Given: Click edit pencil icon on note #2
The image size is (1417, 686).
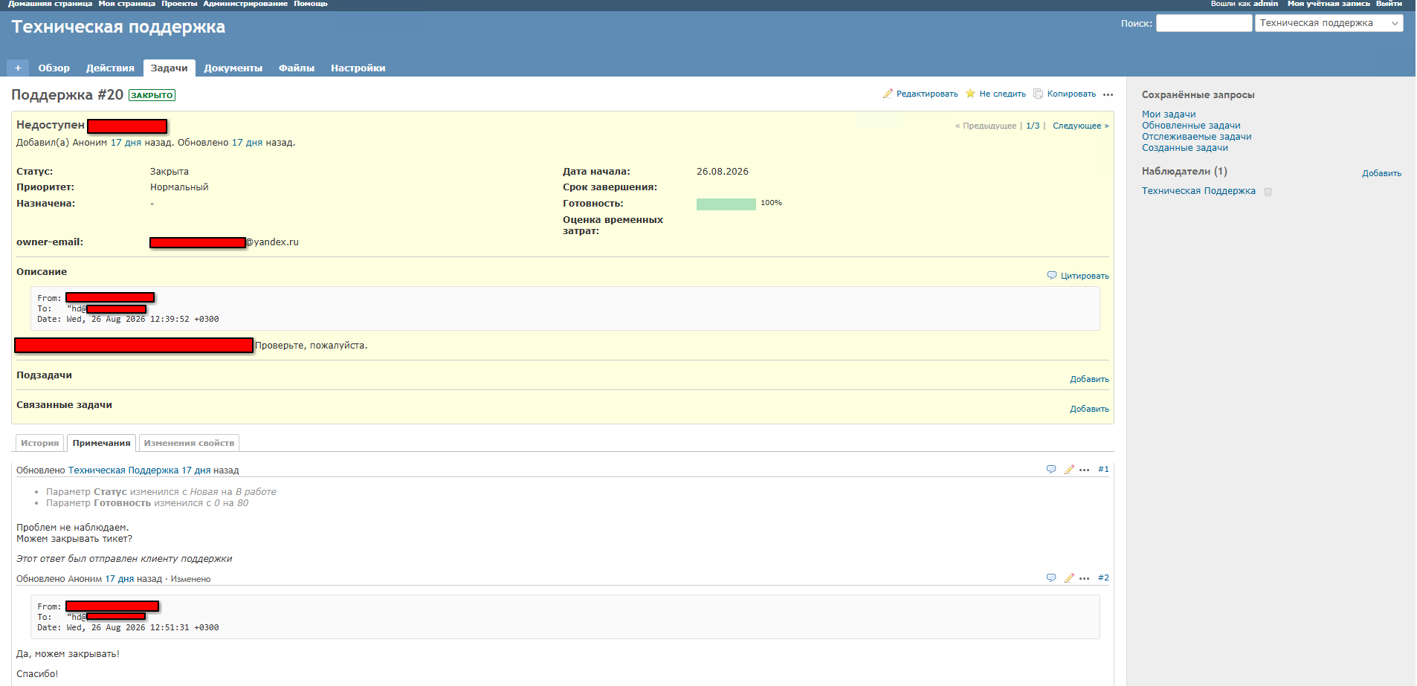Looking at the screenshot, I should tap(1069, 577).
